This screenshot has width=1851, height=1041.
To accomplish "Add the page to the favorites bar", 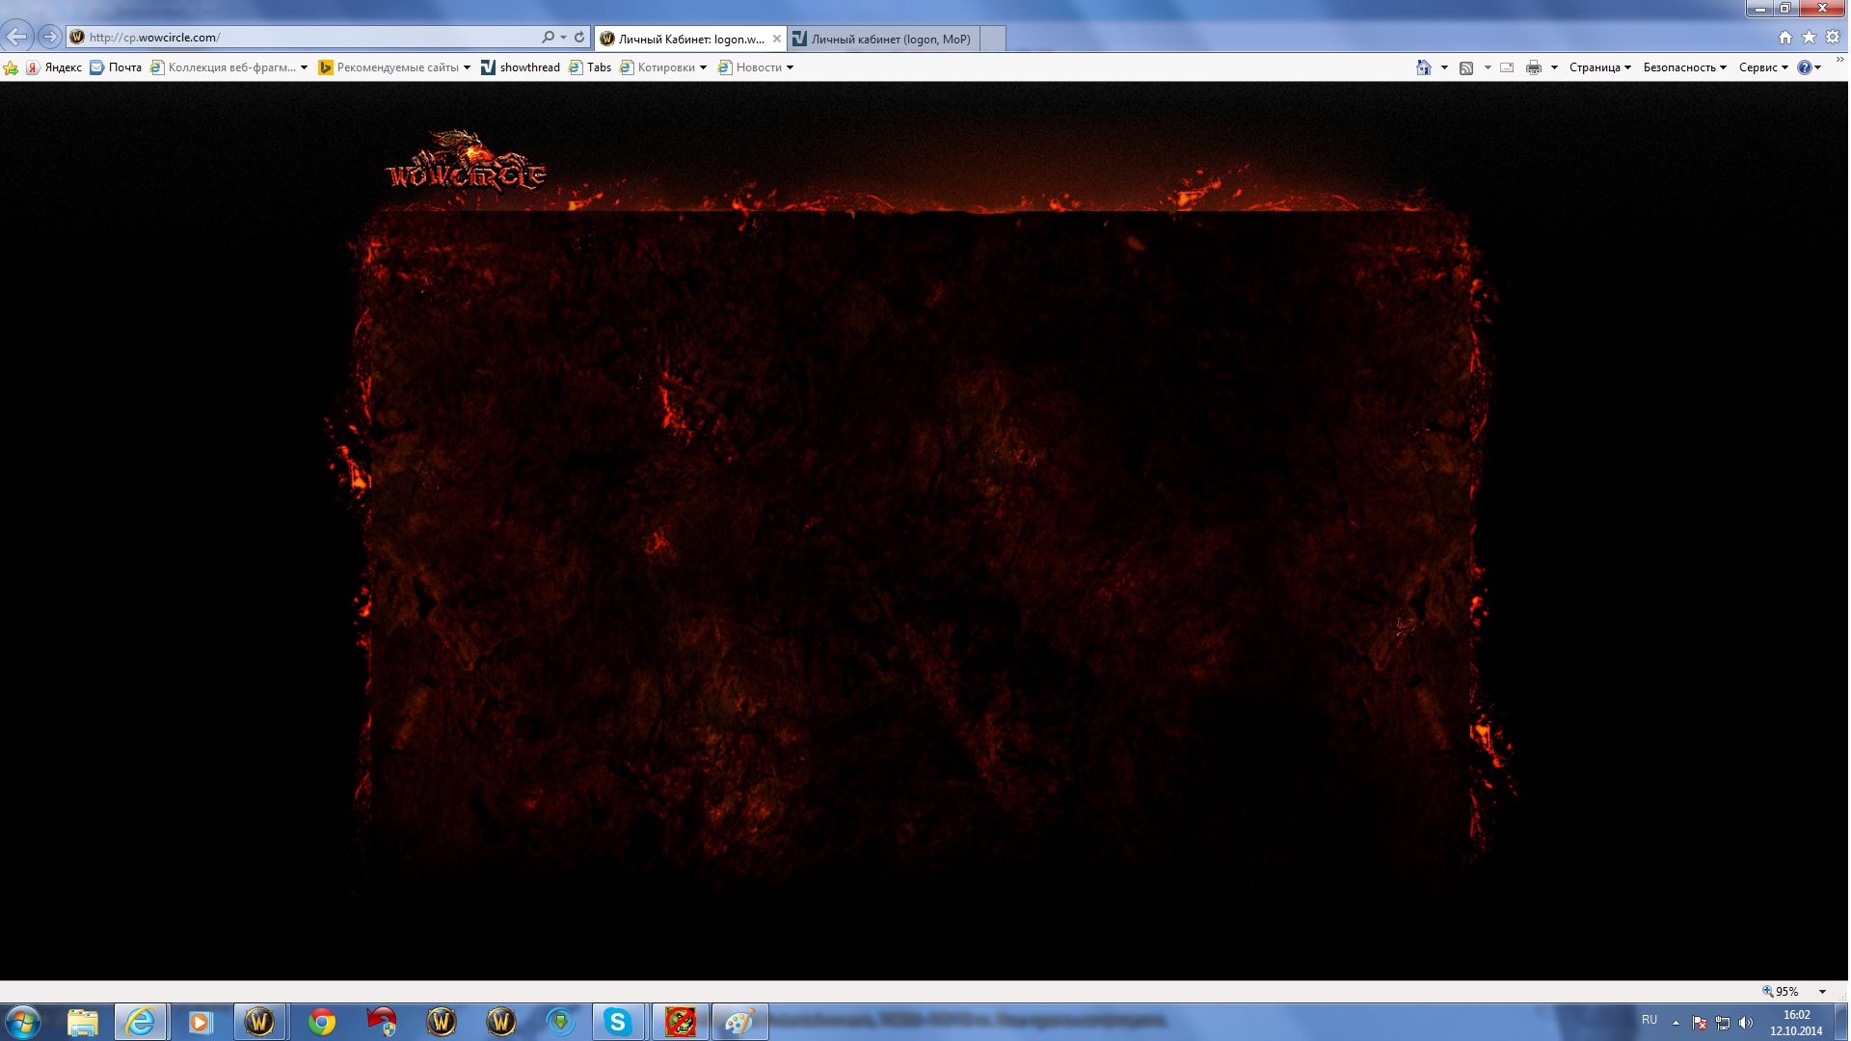I will point(11,67).
